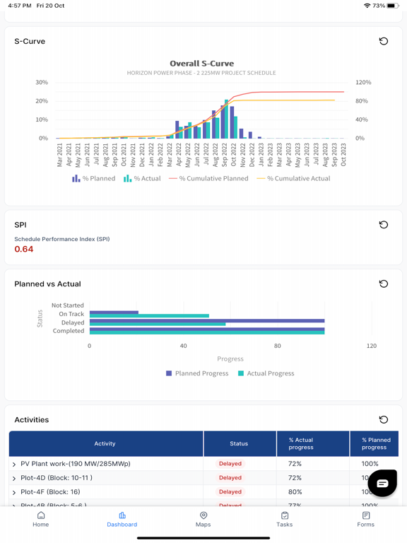The height and width of the screenshot is (543, 407).
Task: Click Delayed badge for Plot-4F row
Action: [230, 492]
